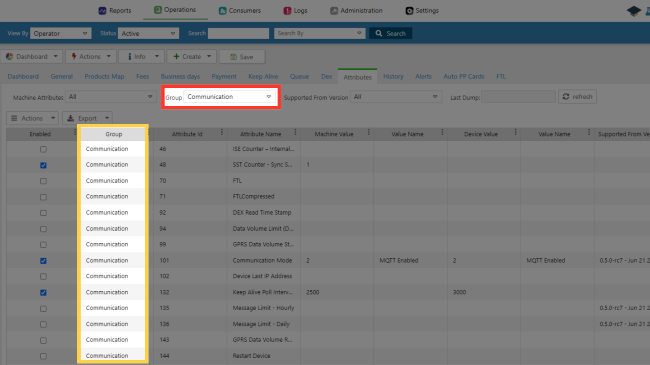Viewport: 650px width, 365px height.
Task: Enable DEX Read Time Stamp checkbox
Action: 43,213
